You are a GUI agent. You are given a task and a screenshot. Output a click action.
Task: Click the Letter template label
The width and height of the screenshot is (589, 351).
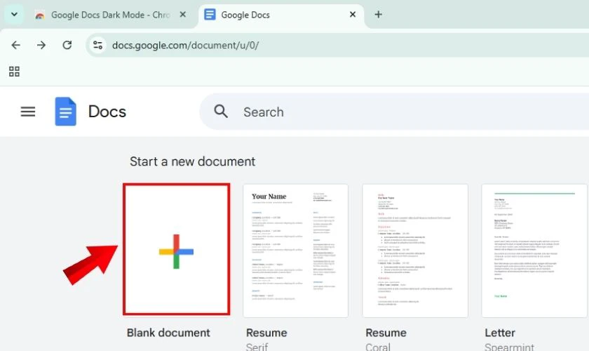click(x=499, y=333)
